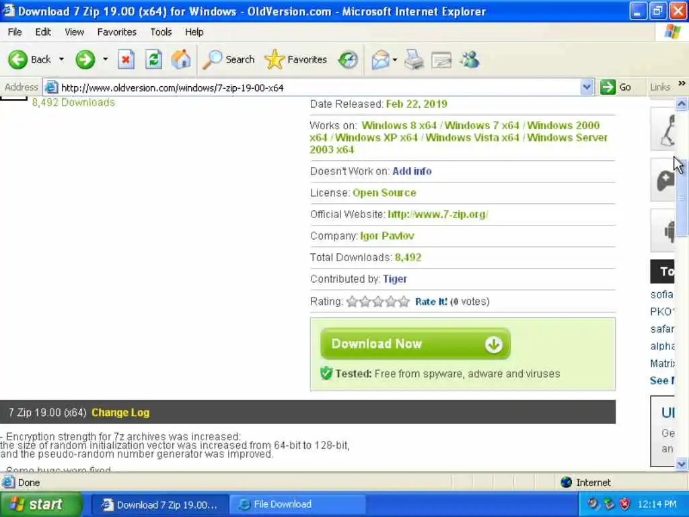This screenshot has height=517, width=689.
Task: Expand the Address bar URL dropdown
Action: [x=586, y=87]
